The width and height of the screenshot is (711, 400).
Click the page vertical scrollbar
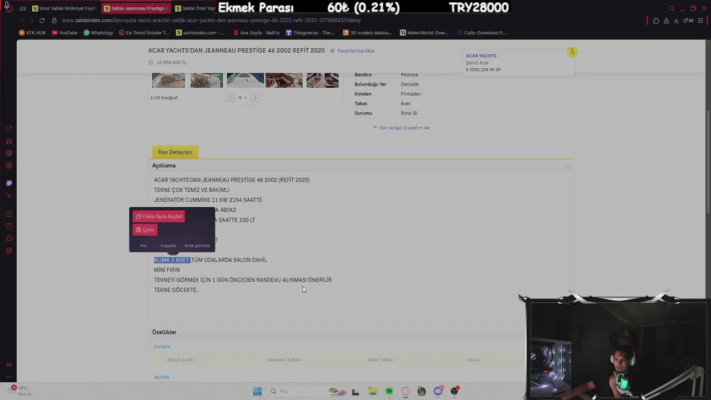(x=708, y=161)
